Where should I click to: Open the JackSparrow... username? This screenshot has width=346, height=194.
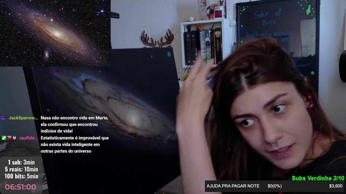pos(24,118)
